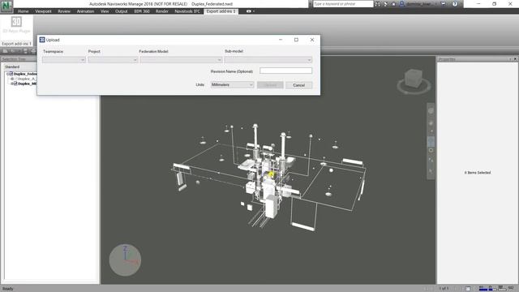The image size is (519, 292).
Task: Switch to the Review ribbon tab
Action: click(x=64, y=11)
